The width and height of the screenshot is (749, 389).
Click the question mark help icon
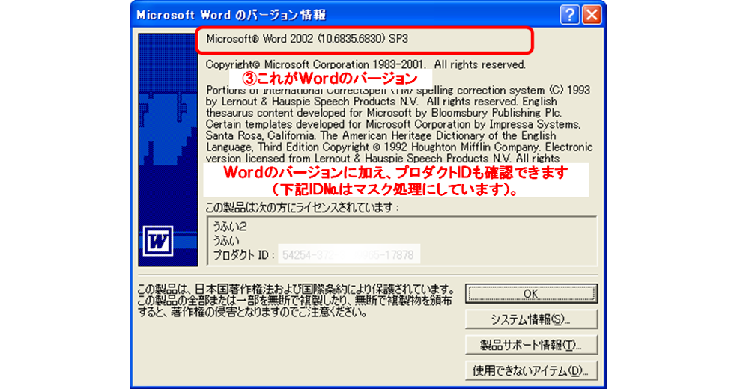point(569,14)
